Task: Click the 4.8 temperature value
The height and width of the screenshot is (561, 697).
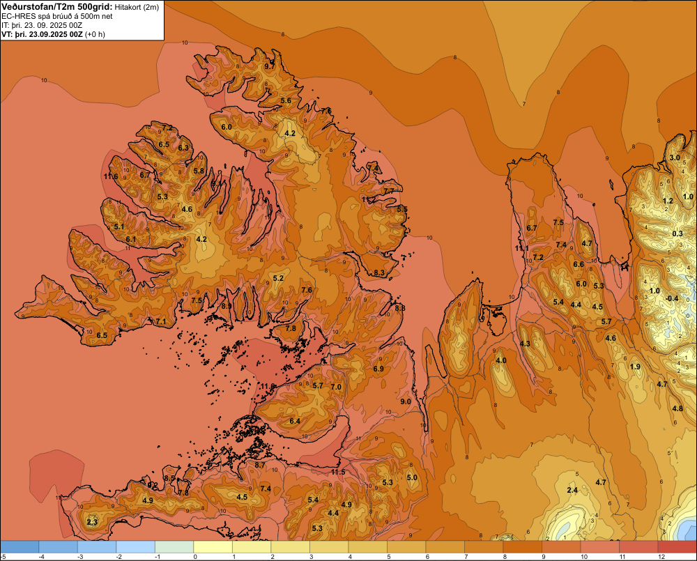Action: tap(677, 408)
